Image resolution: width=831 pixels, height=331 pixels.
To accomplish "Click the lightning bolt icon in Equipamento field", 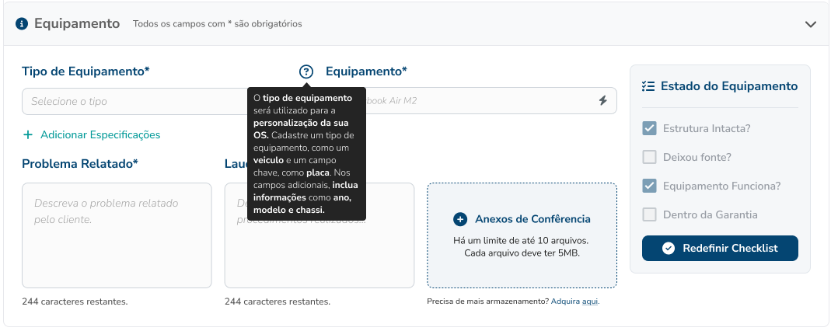I will click(x=602, y=101).
